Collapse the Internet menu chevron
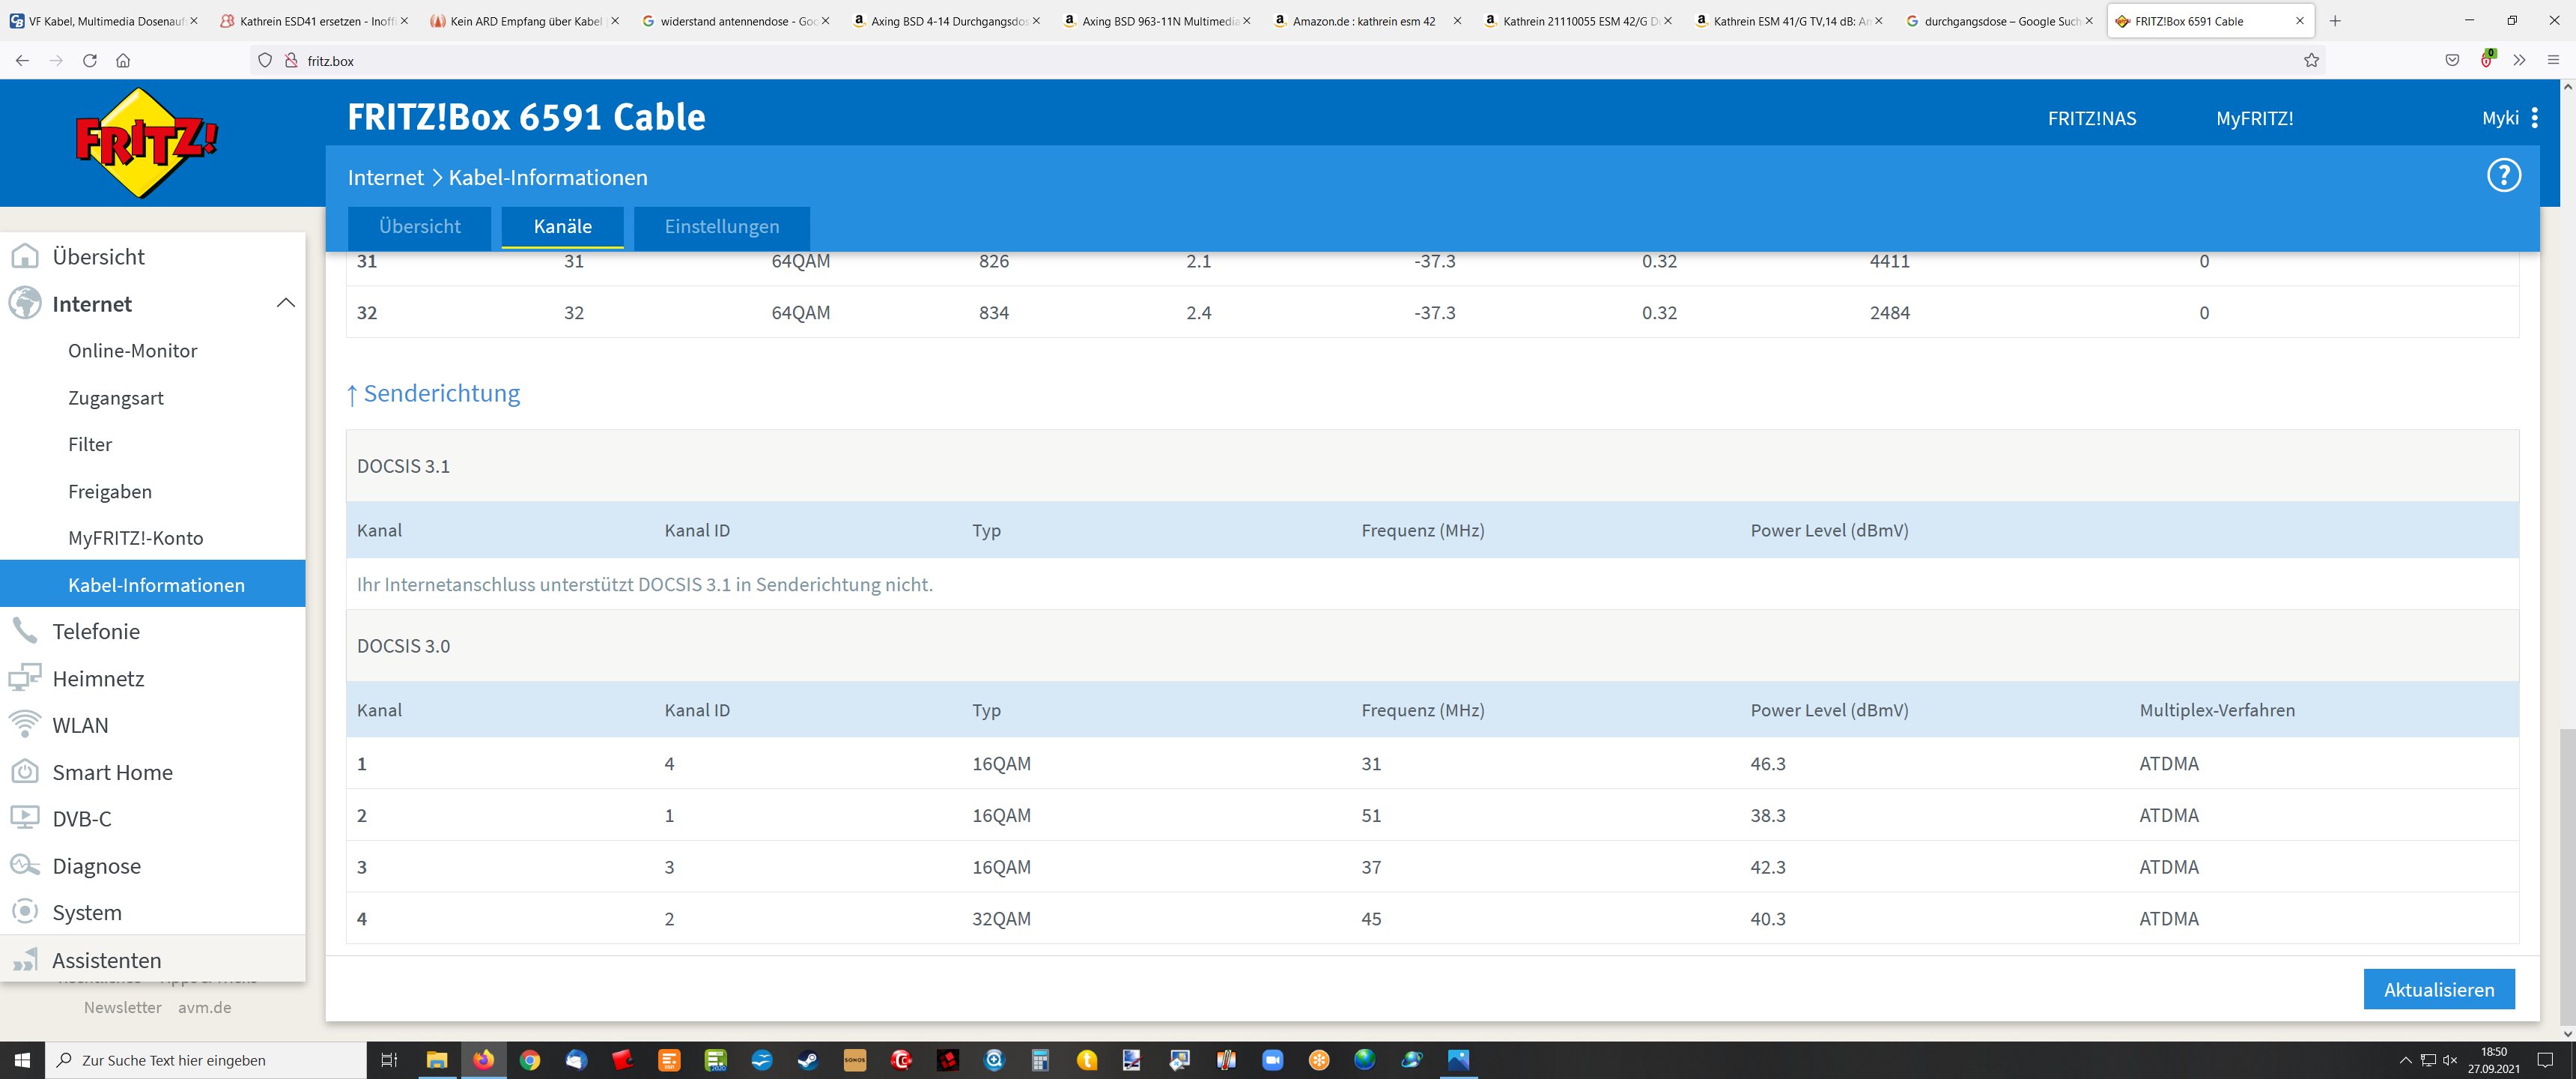The image size is (2576, 1079). (285, 303)
